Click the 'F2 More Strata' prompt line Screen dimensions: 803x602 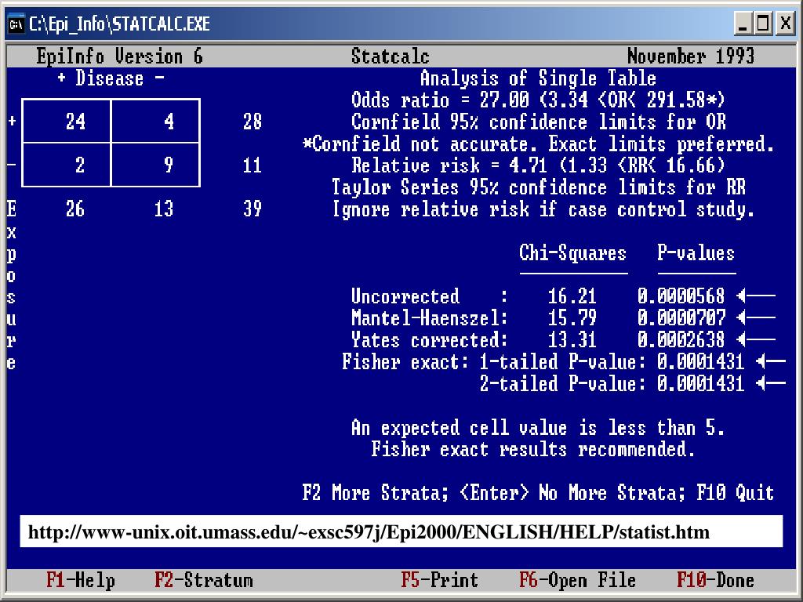(x=538, y=492)
